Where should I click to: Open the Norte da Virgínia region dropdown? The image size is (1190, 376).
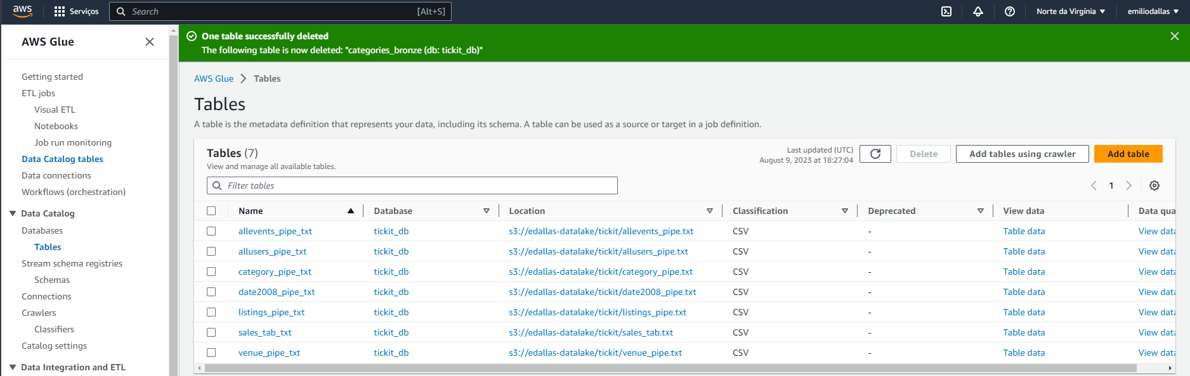(1070, 11)
